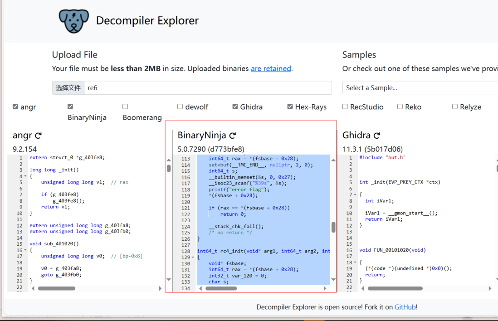Click 'iVar1 = __gmon_start__();' in Ghidra
498x321 pixels.
click(x=401, y=214)
